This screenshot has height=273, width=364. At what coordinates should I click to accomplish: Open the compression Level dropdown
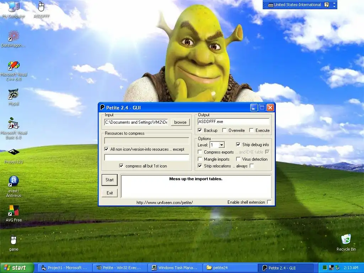(221, 145)
